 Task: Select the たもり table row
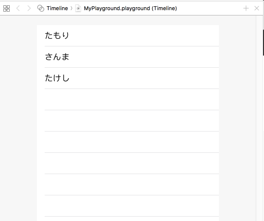pyautogui.click(x=128, y=36)
